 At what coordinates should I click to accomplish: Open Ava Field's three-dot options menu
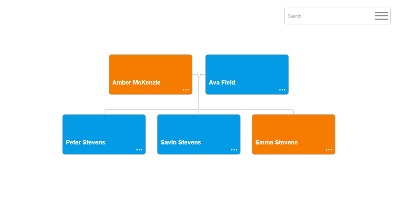(x=282, y=90)
